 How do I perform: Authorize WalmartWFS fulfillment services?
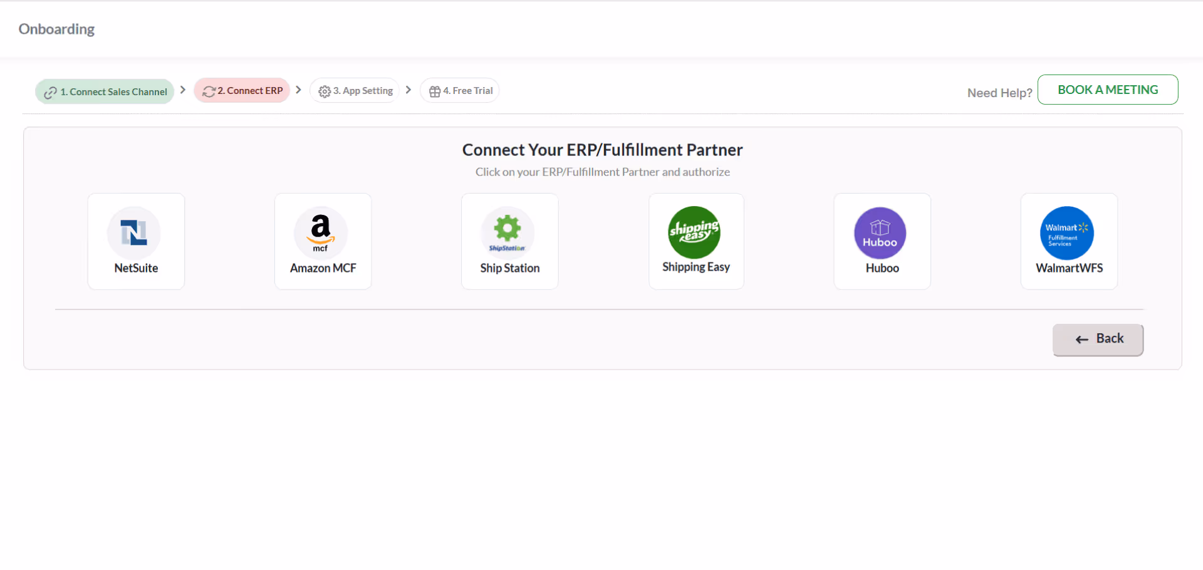[1068, 241]
